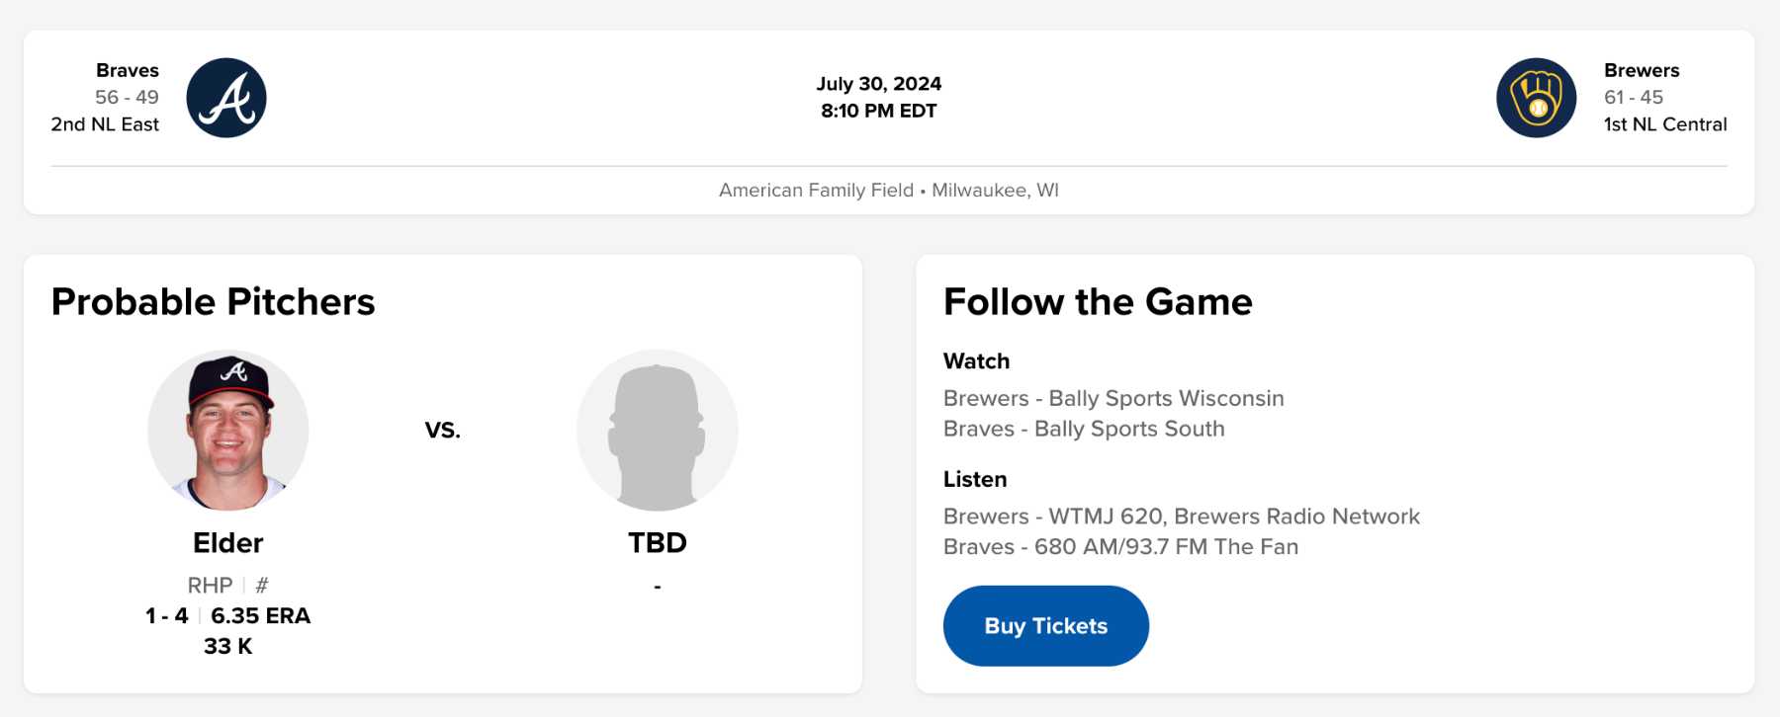Click the July 30, 2024 game date
Image resolution: width=1780 pixels, height=717 pixels.
[x=878, y=84]
